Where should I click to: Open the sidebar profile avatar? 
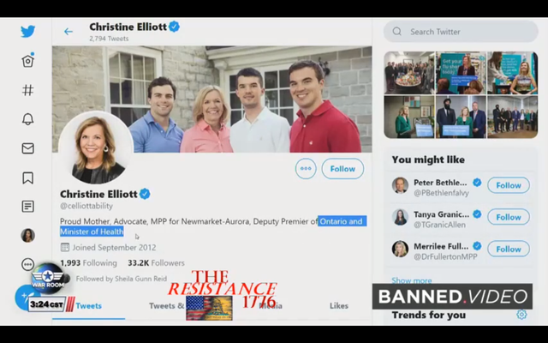pyautogui.click(x=27, y=235)
